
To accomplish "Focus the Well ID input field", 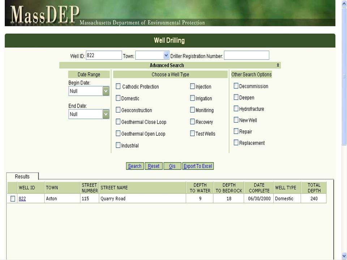I will pos(104,55).
